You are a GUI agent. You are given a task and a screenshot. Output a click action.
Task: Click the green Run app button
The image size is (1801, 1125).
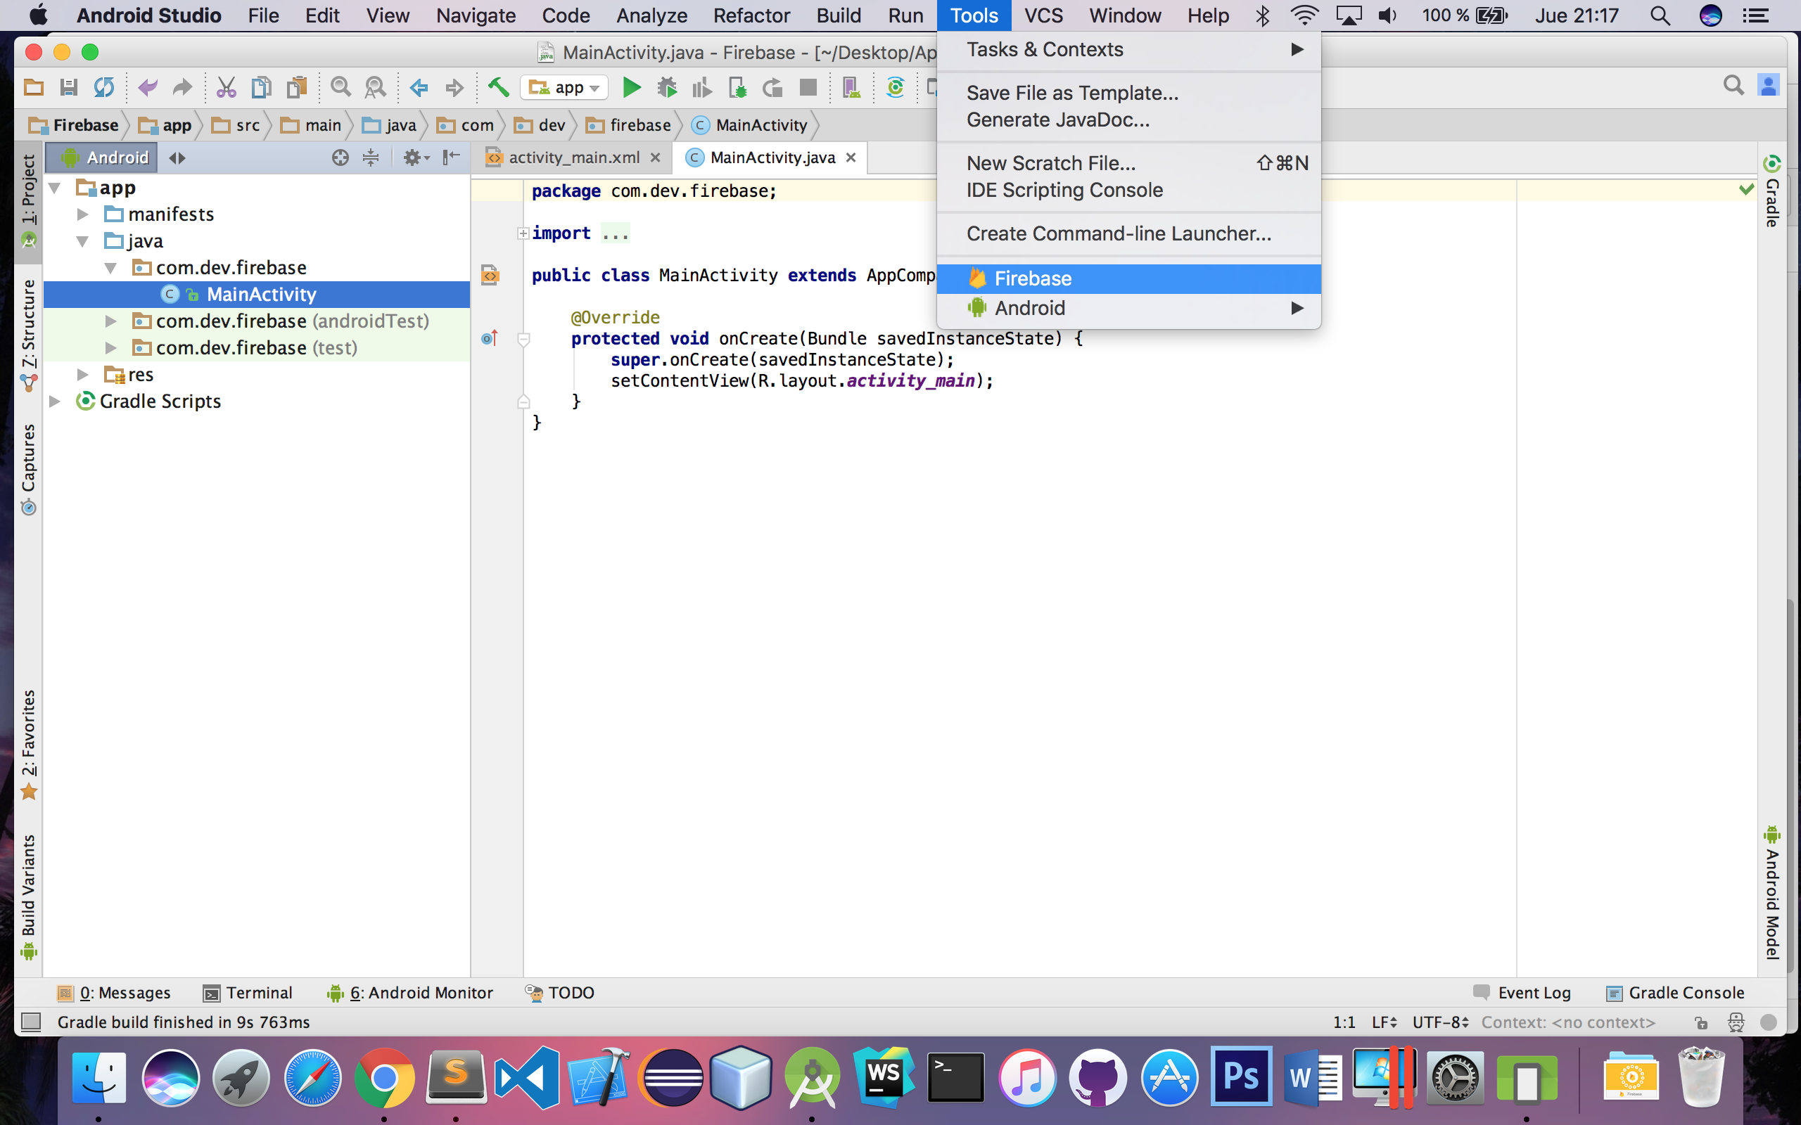click(631, 88)
